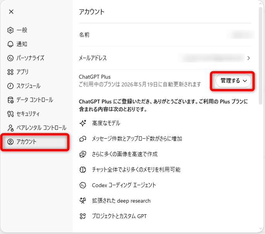Click the データ コントロール database icon
Image resolution: width=265 pixels, height=234 pixels.
coord(10,100)
